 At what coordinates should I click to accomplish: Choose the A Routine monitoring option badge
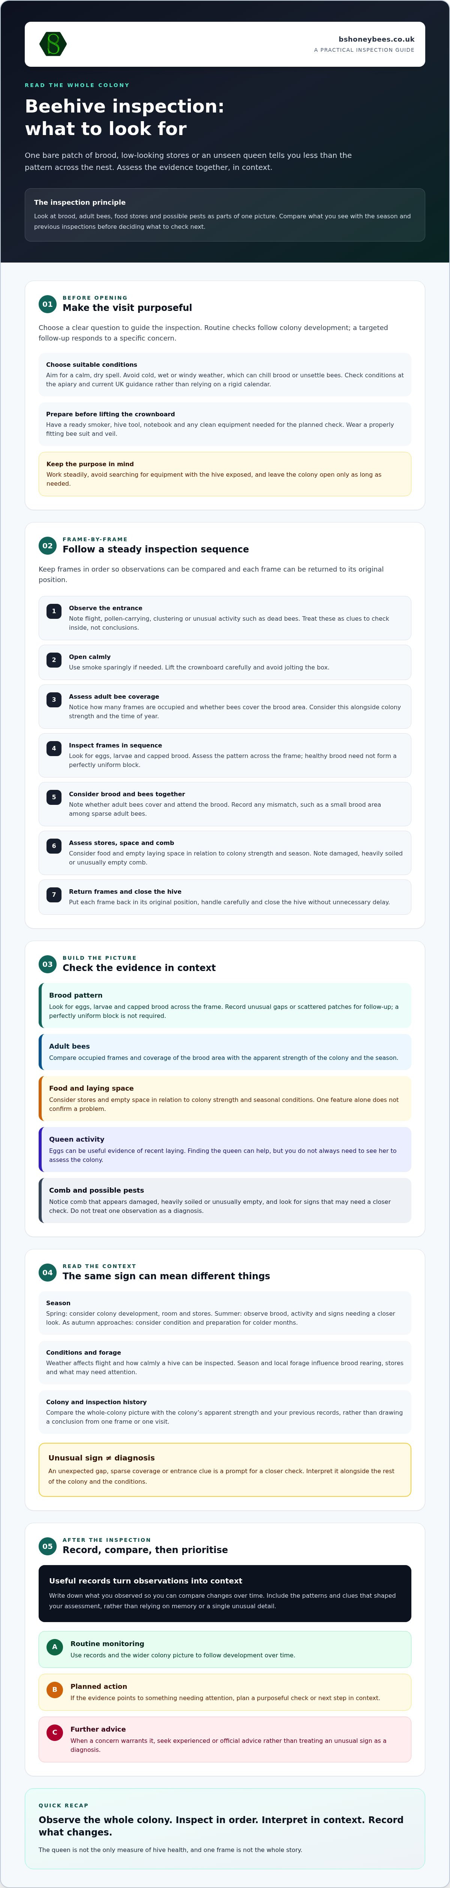coord(54,1647)
